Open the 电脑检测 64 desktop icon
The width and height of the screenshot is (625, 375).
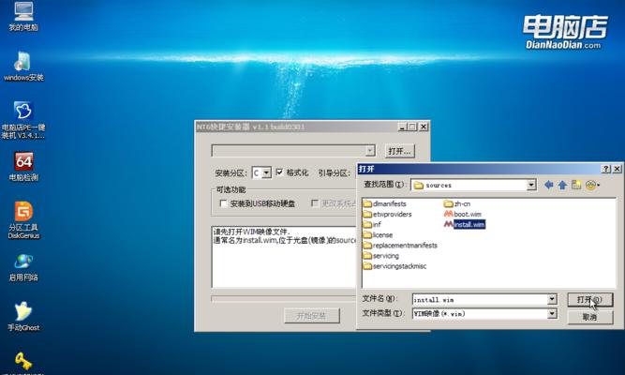click(x=23, y=166)
